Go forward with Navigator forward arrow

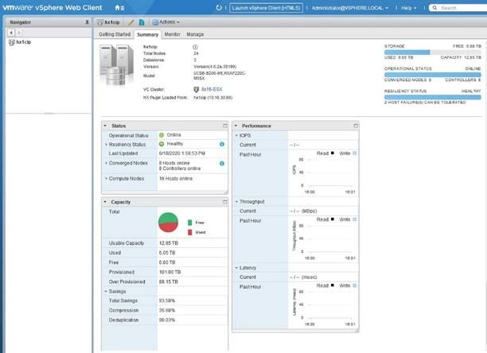[x=18, y=33]
